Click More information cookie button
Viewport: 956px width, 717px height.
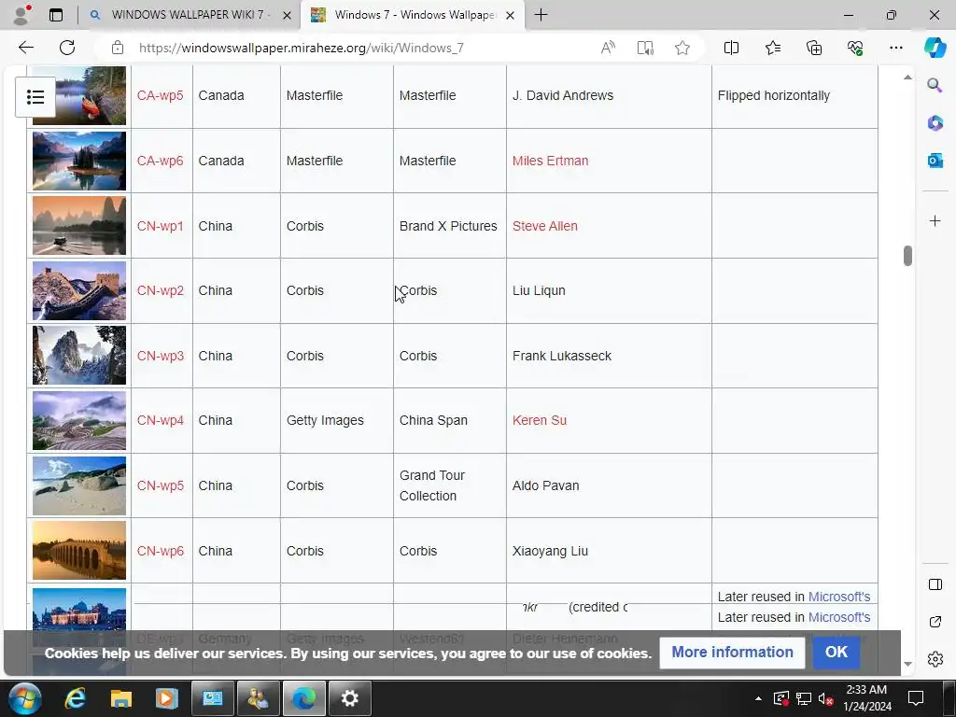732,652
